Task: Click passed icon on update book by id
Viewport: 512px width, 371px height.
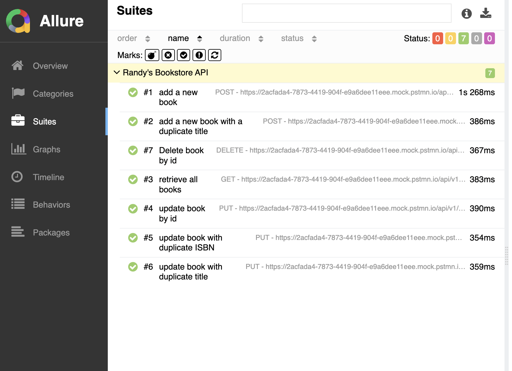Action: [133, 209]
